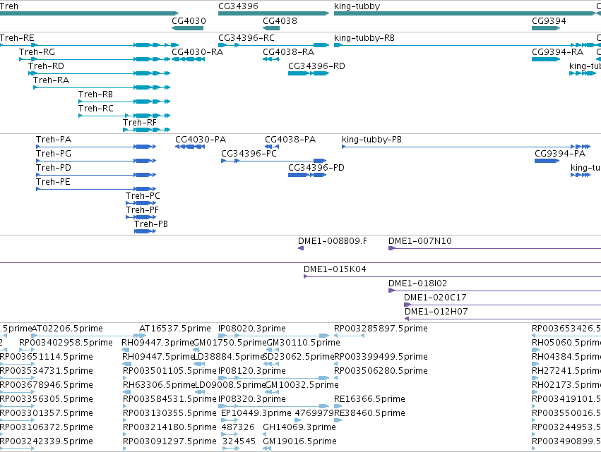Select EST RE38460.5prime
The height and width of the screenshot is (452, 601).
coord(369,414)
